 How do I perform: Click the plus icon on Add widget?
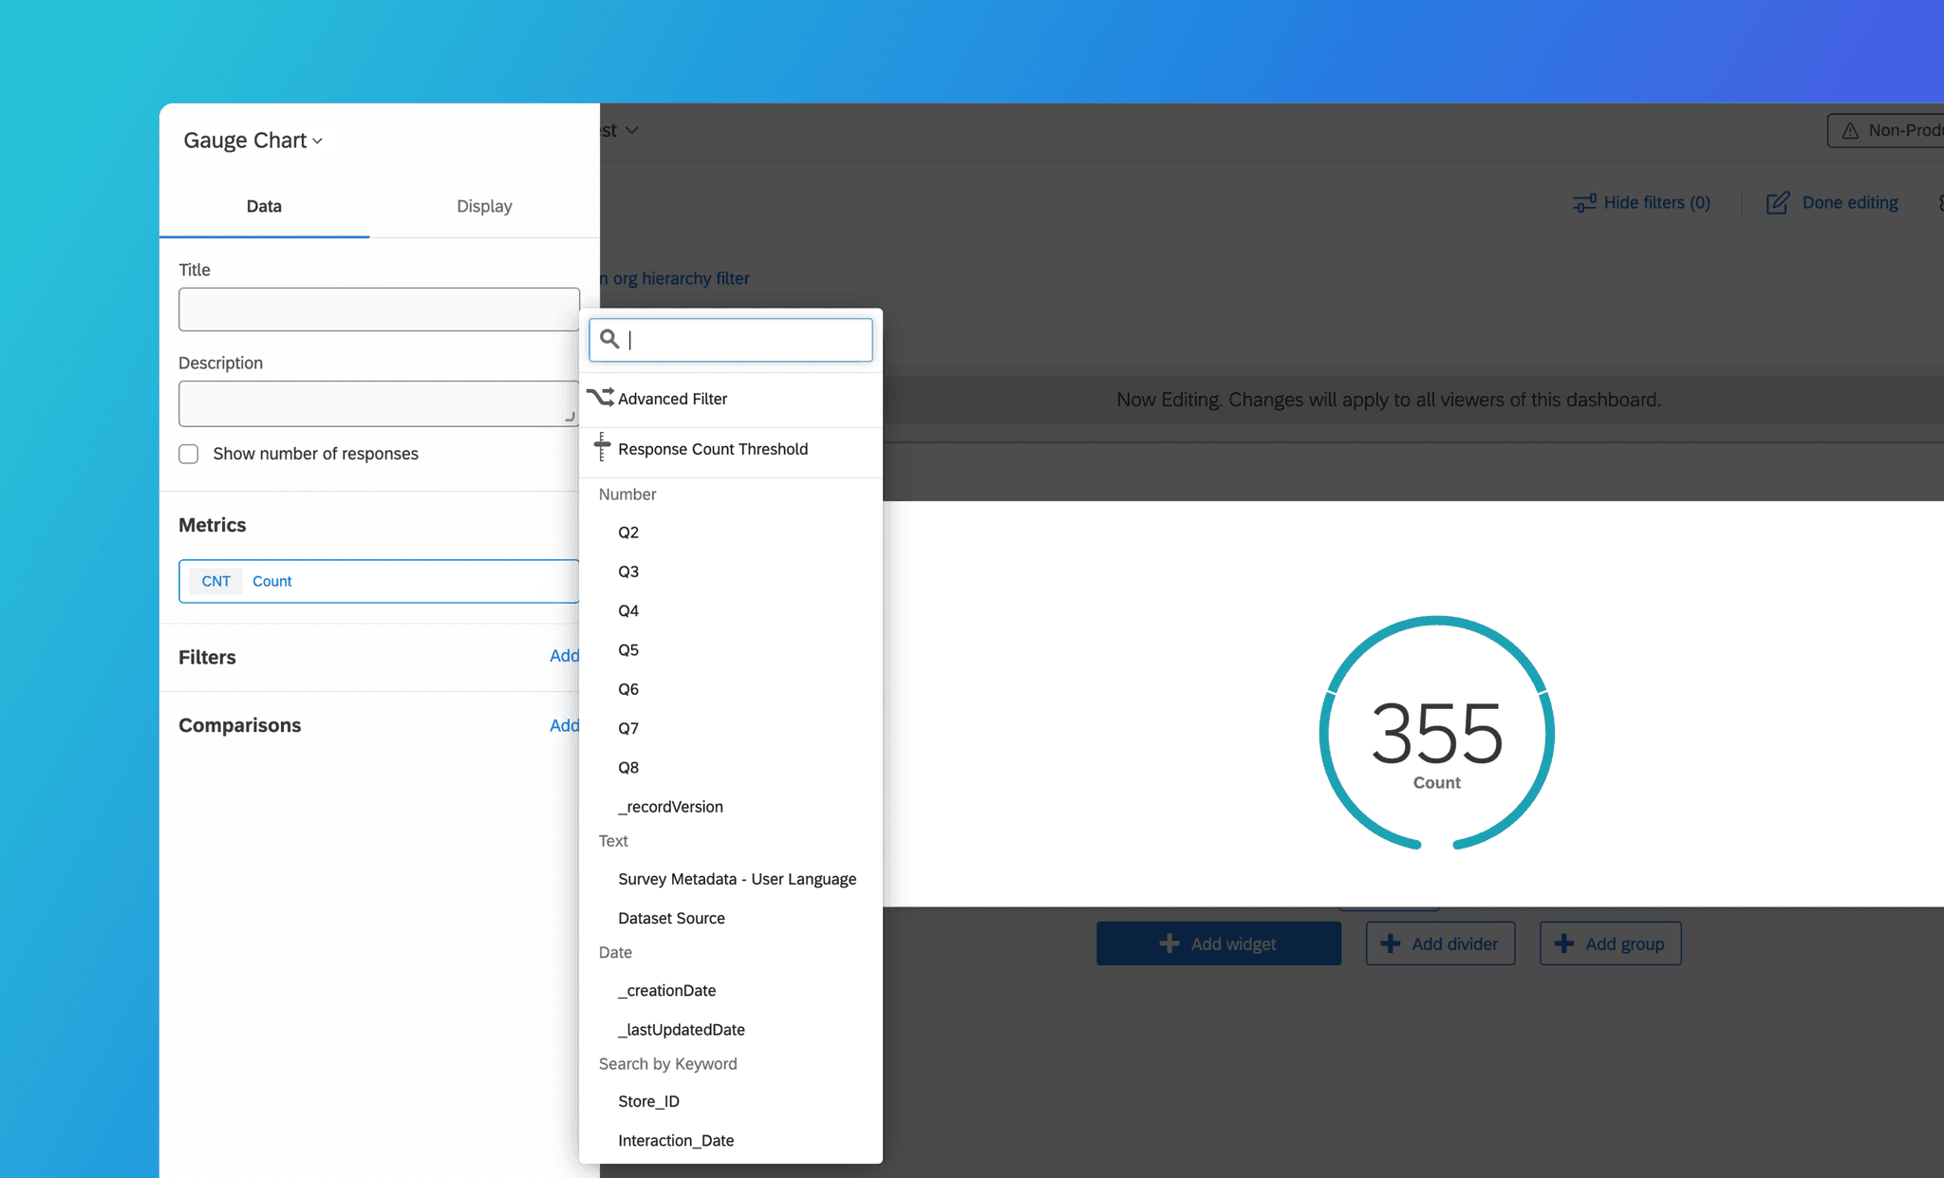coord(1169,944)
